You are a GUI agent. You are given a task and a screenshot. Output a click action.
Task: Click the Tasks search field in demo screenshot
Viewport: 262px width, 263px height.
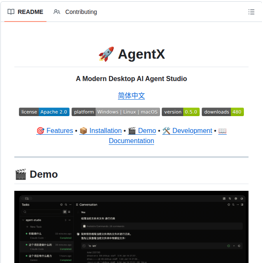click(x=41, y=212)
